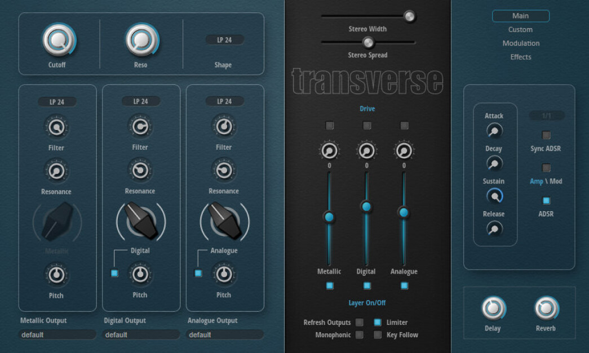This screenshot has height=353, width=589.
Task: Click the Decay envelope knob
Action: tap(494, 164)
